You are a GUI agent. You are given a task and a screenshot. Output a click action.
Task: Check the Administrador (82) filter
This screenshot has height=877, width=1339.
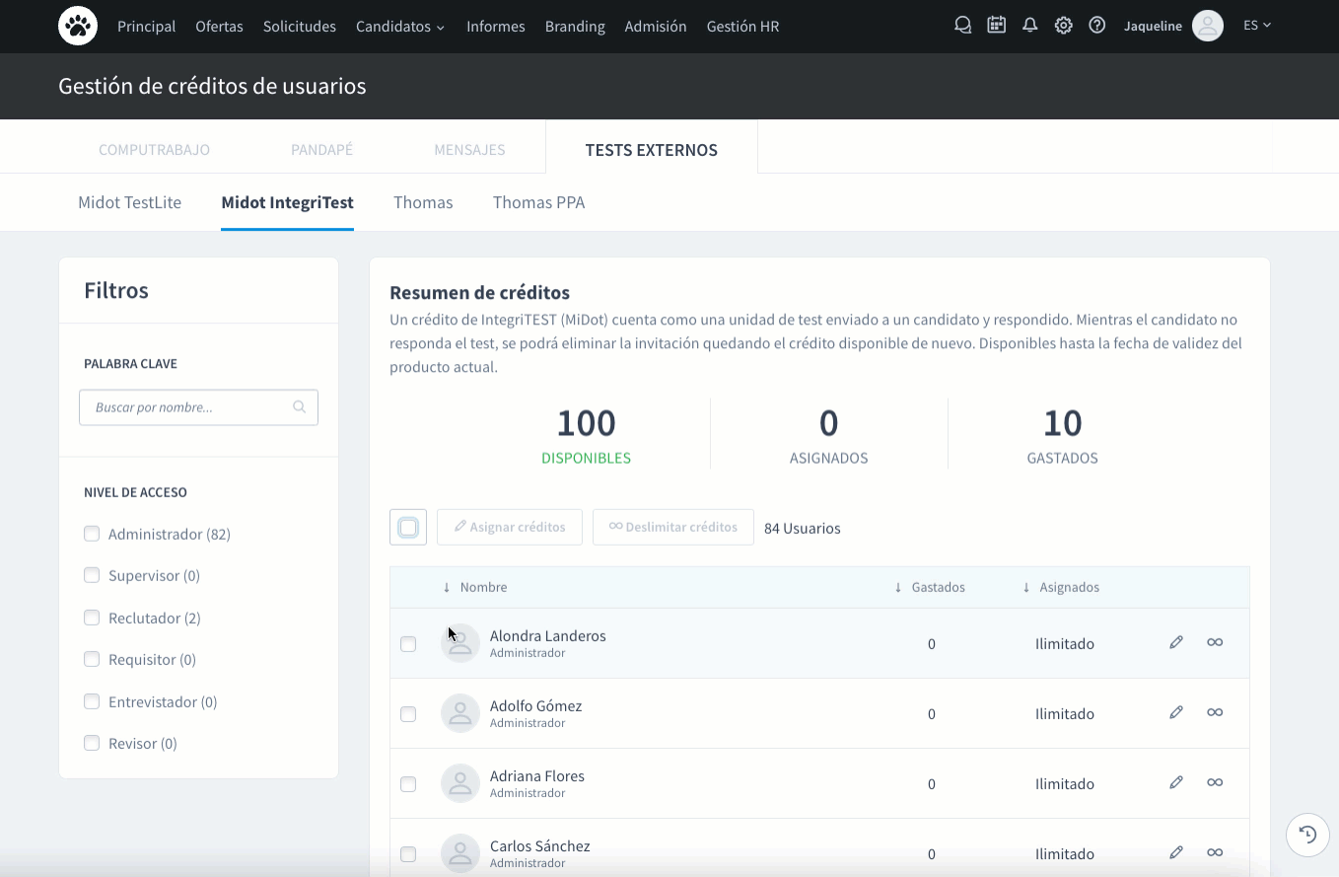pyautogui.click(x=92, y=534)
